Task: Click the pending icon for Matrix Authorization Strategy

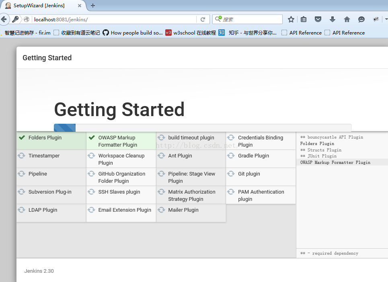Action: click(x=161, y=192)
